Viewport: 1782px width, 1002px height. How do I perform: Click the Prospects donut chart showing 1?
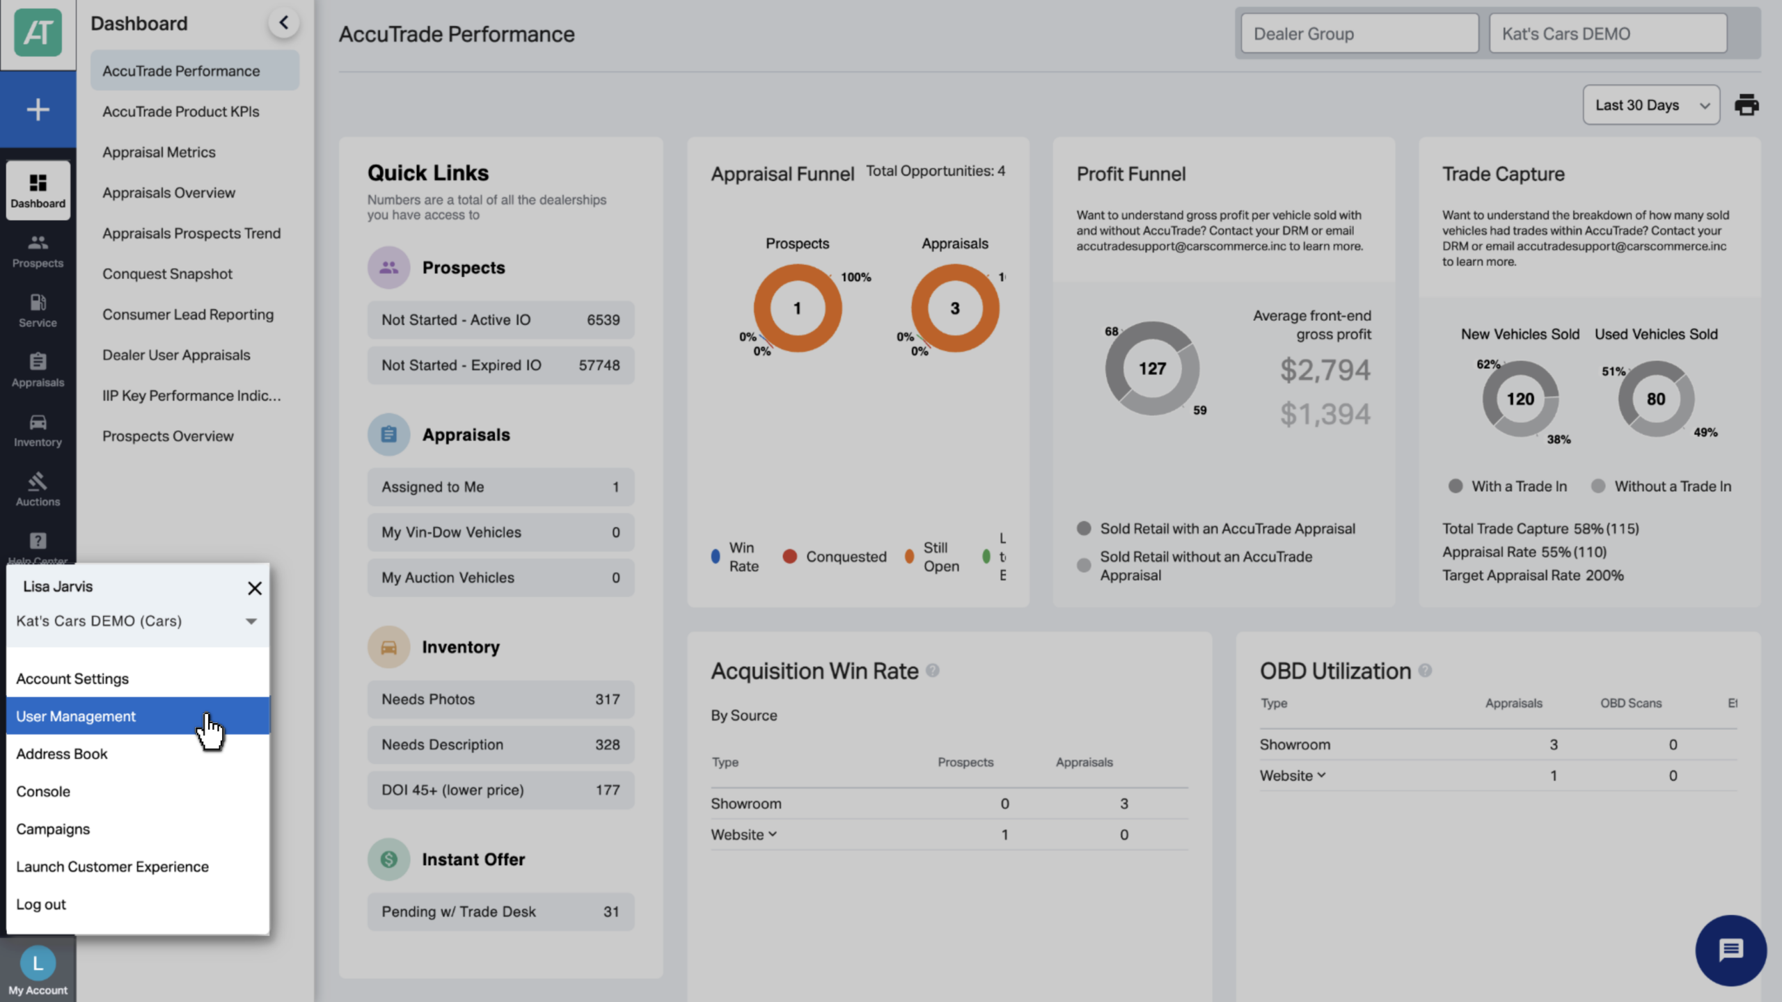point(797,308)
